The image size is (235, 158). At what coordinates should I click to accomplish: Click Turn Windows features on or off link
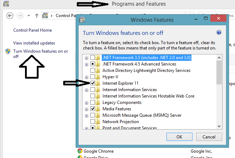point(40,54)
